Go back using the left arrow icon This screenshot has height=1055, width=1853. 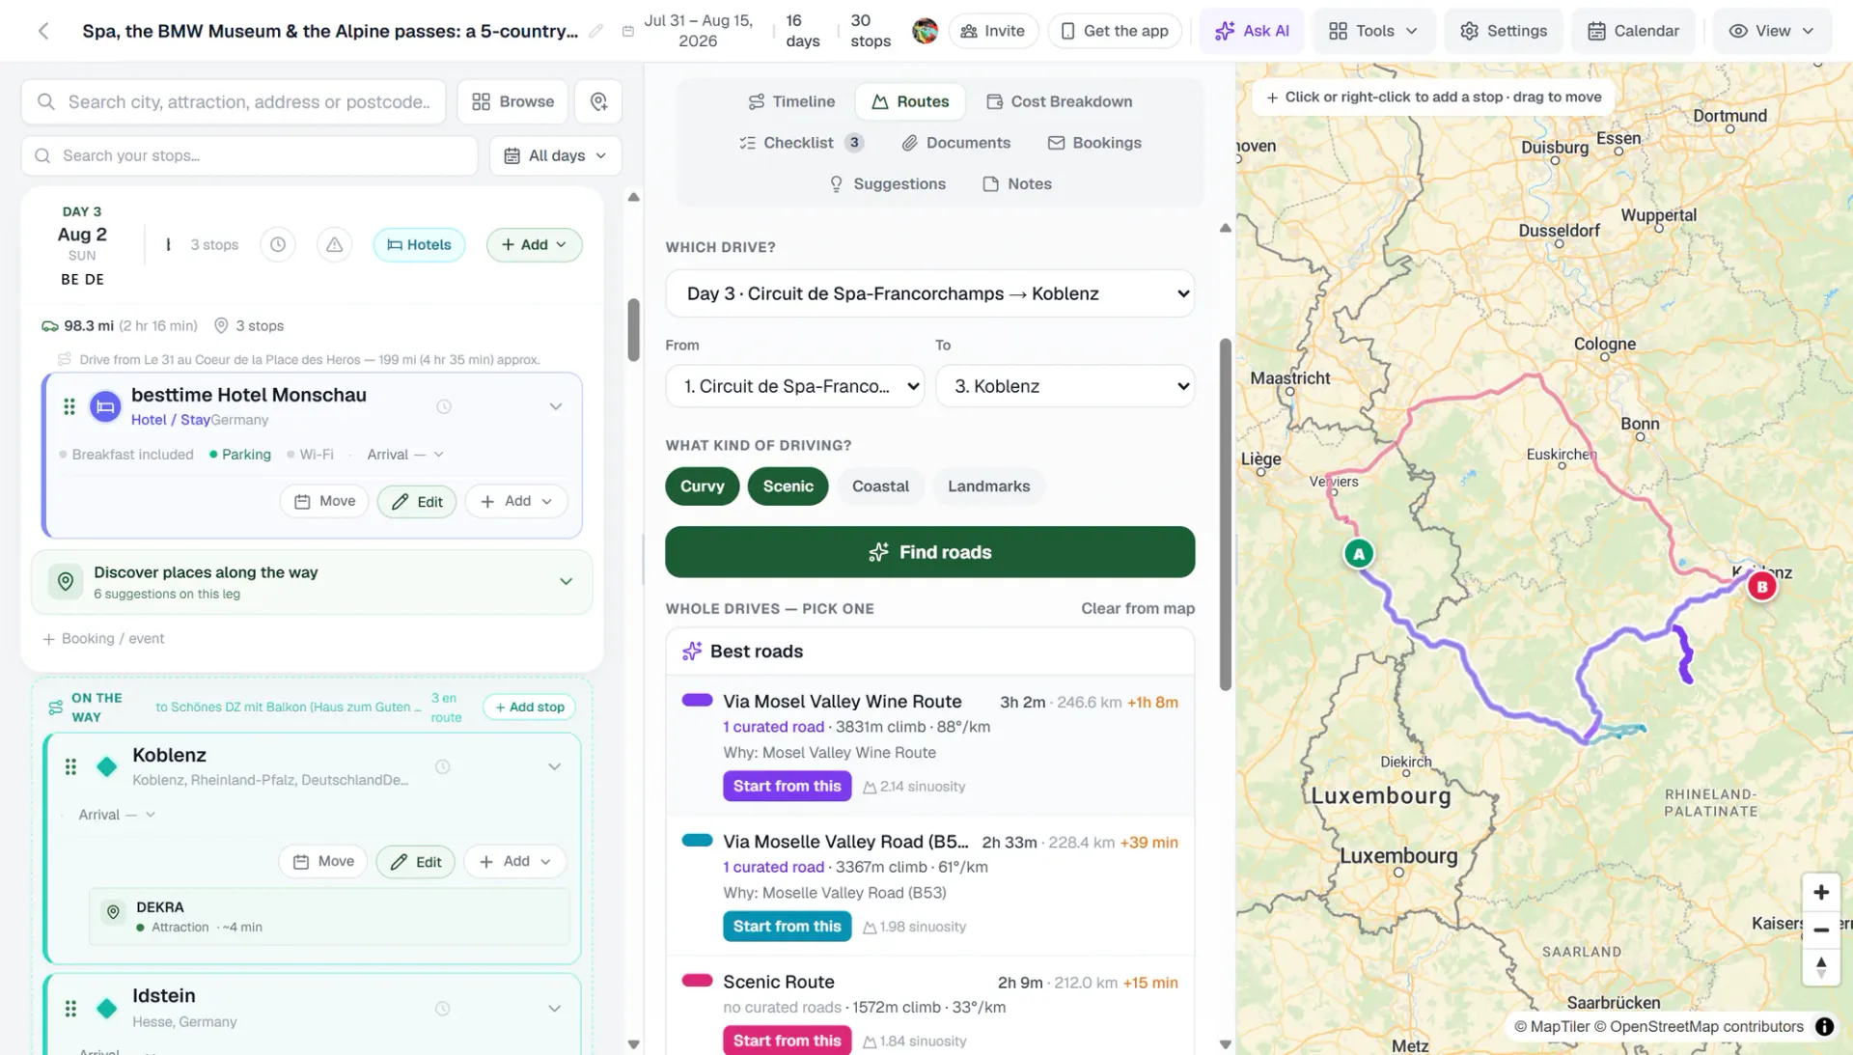click(x=43, y=31)
